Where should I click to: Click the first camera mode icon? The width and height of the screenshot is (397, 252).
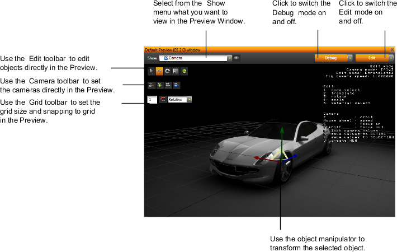click(x=151, y=86)
